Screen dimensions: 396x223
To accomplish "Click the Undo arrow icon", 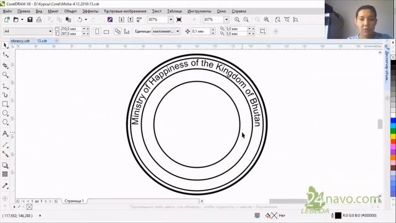I will pos(80,19).
